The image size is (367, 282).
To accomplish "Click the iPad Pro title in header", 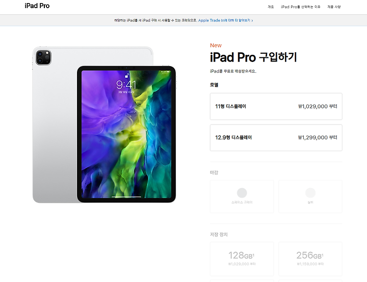I will pyautogui.click(x=37, y=6).
